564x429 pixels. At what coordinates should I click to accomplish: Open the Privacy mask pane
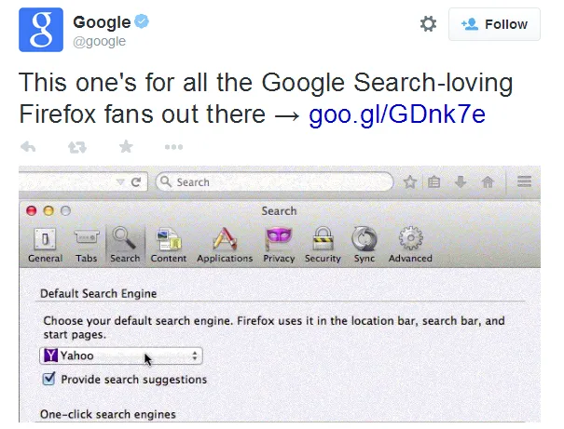pyautogui.click(x=279, y=245)
